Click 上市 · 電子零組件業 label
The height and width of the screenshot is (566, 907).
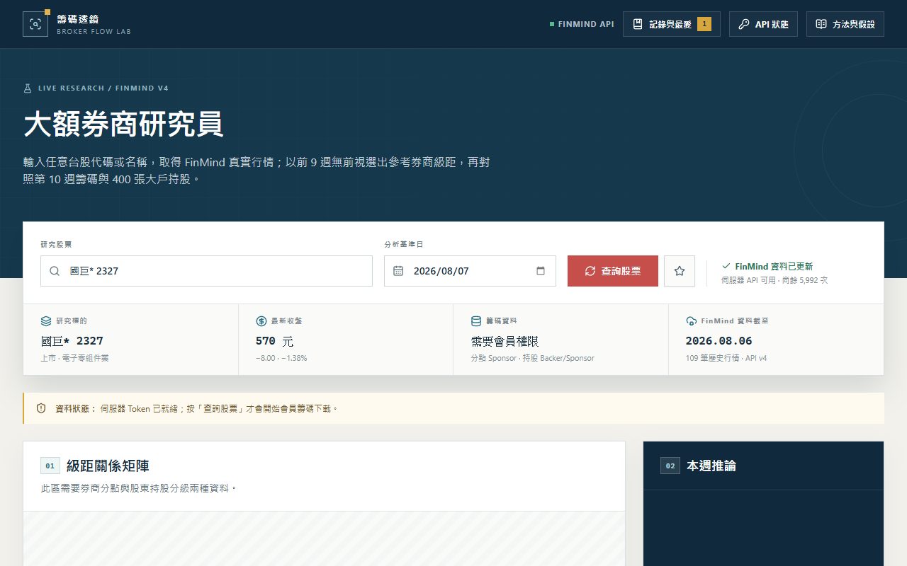[74, 358]
